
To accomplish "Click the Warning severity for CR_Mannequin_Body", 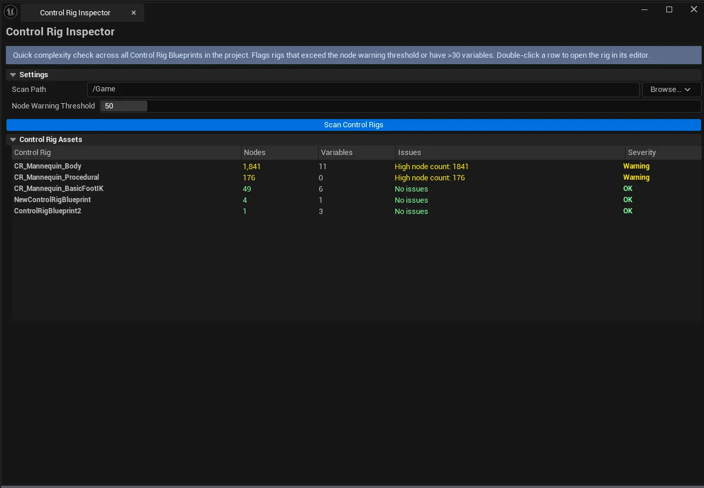I will (x=636, y=166).
